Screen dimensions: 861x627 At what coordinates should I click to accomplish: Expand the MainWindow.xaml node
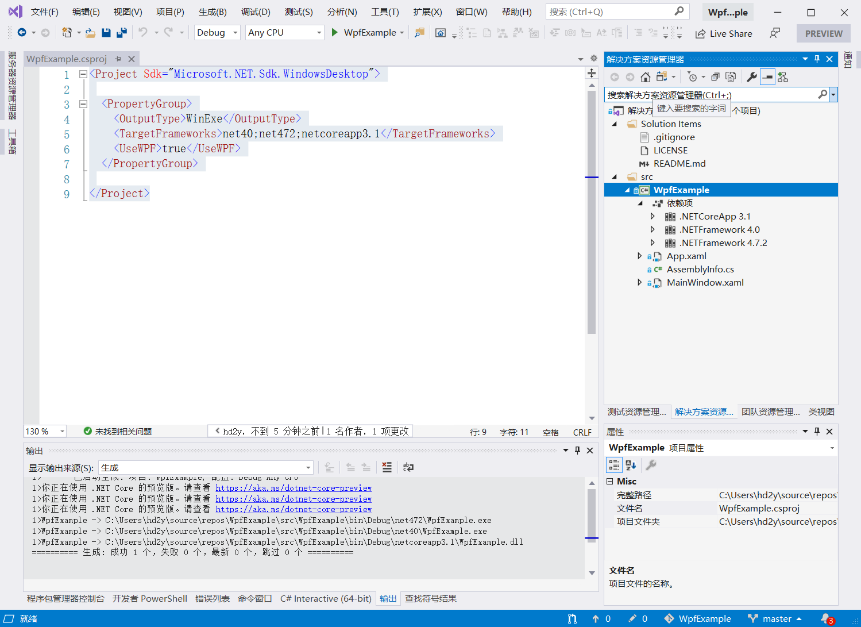pyautogui.click(x=639, y=282)
